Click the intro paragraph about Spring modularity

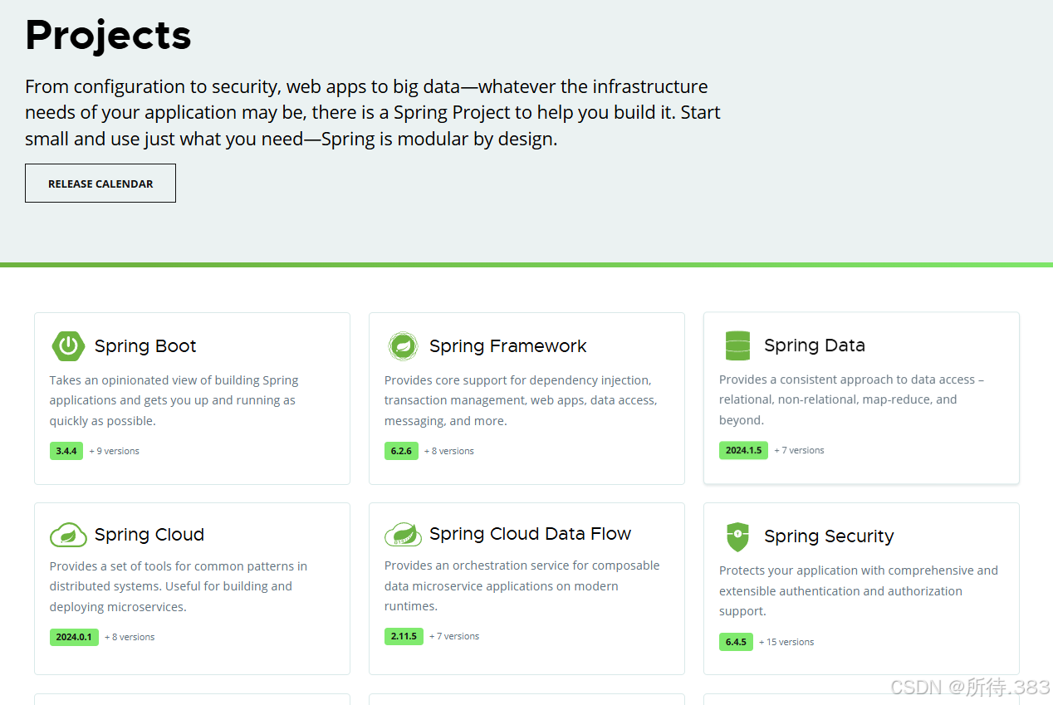tap(373, 112)
